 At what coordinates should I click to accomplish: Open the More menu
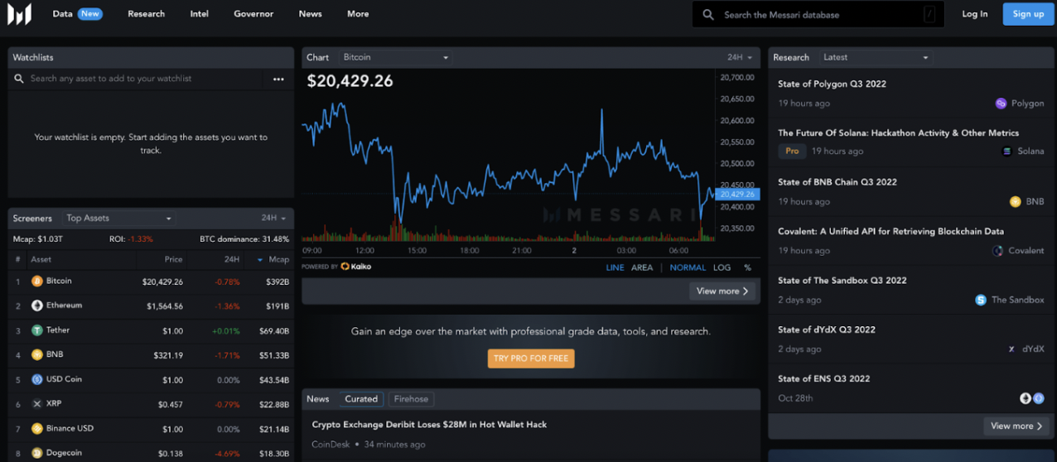click(358, 14)
